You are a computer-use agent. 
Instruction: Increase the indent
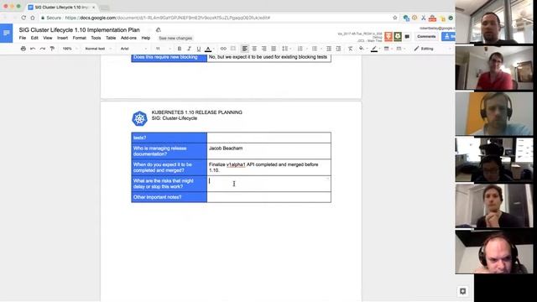[x=338, y=49]
